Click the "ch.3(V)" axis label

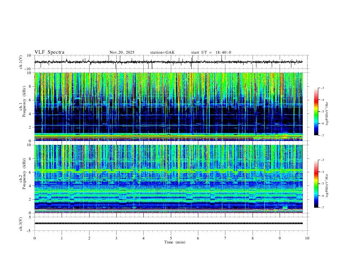(x=21, y=224)
